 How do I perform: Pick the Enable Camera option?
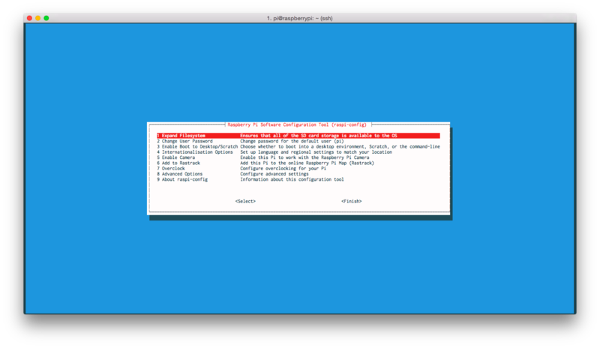click(x=175, y=157)
